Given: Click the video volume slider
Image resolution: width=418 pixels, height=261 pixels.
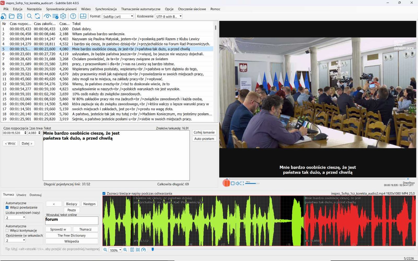Looking at the screenshot, I should [x=252, y=183].
